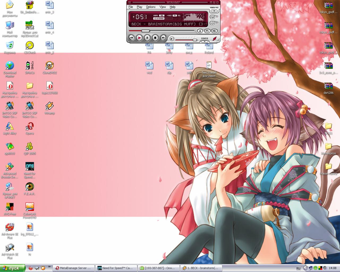
Task: Skip to next track in Winamp
Action: (163, 38)
